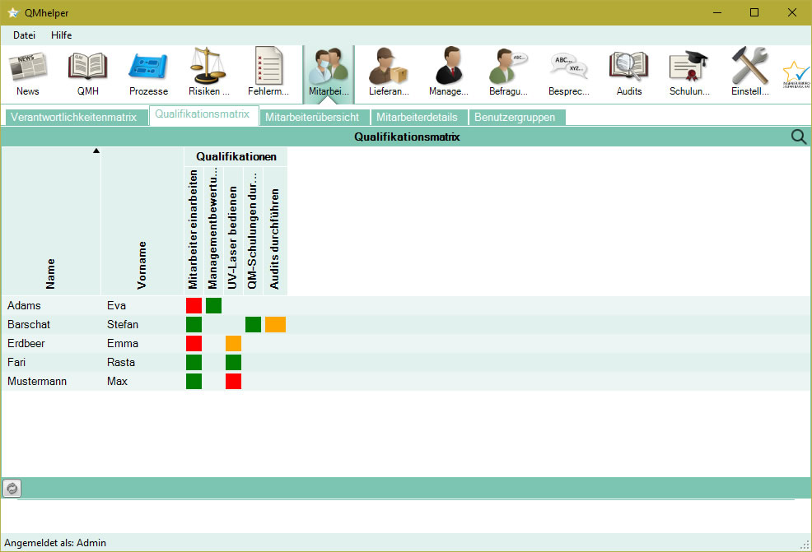This screenshot has height=552, width=812.
Task: Toggle Rasta Fari's green UV-Laser bedienen cell
Action: [233, 362]
